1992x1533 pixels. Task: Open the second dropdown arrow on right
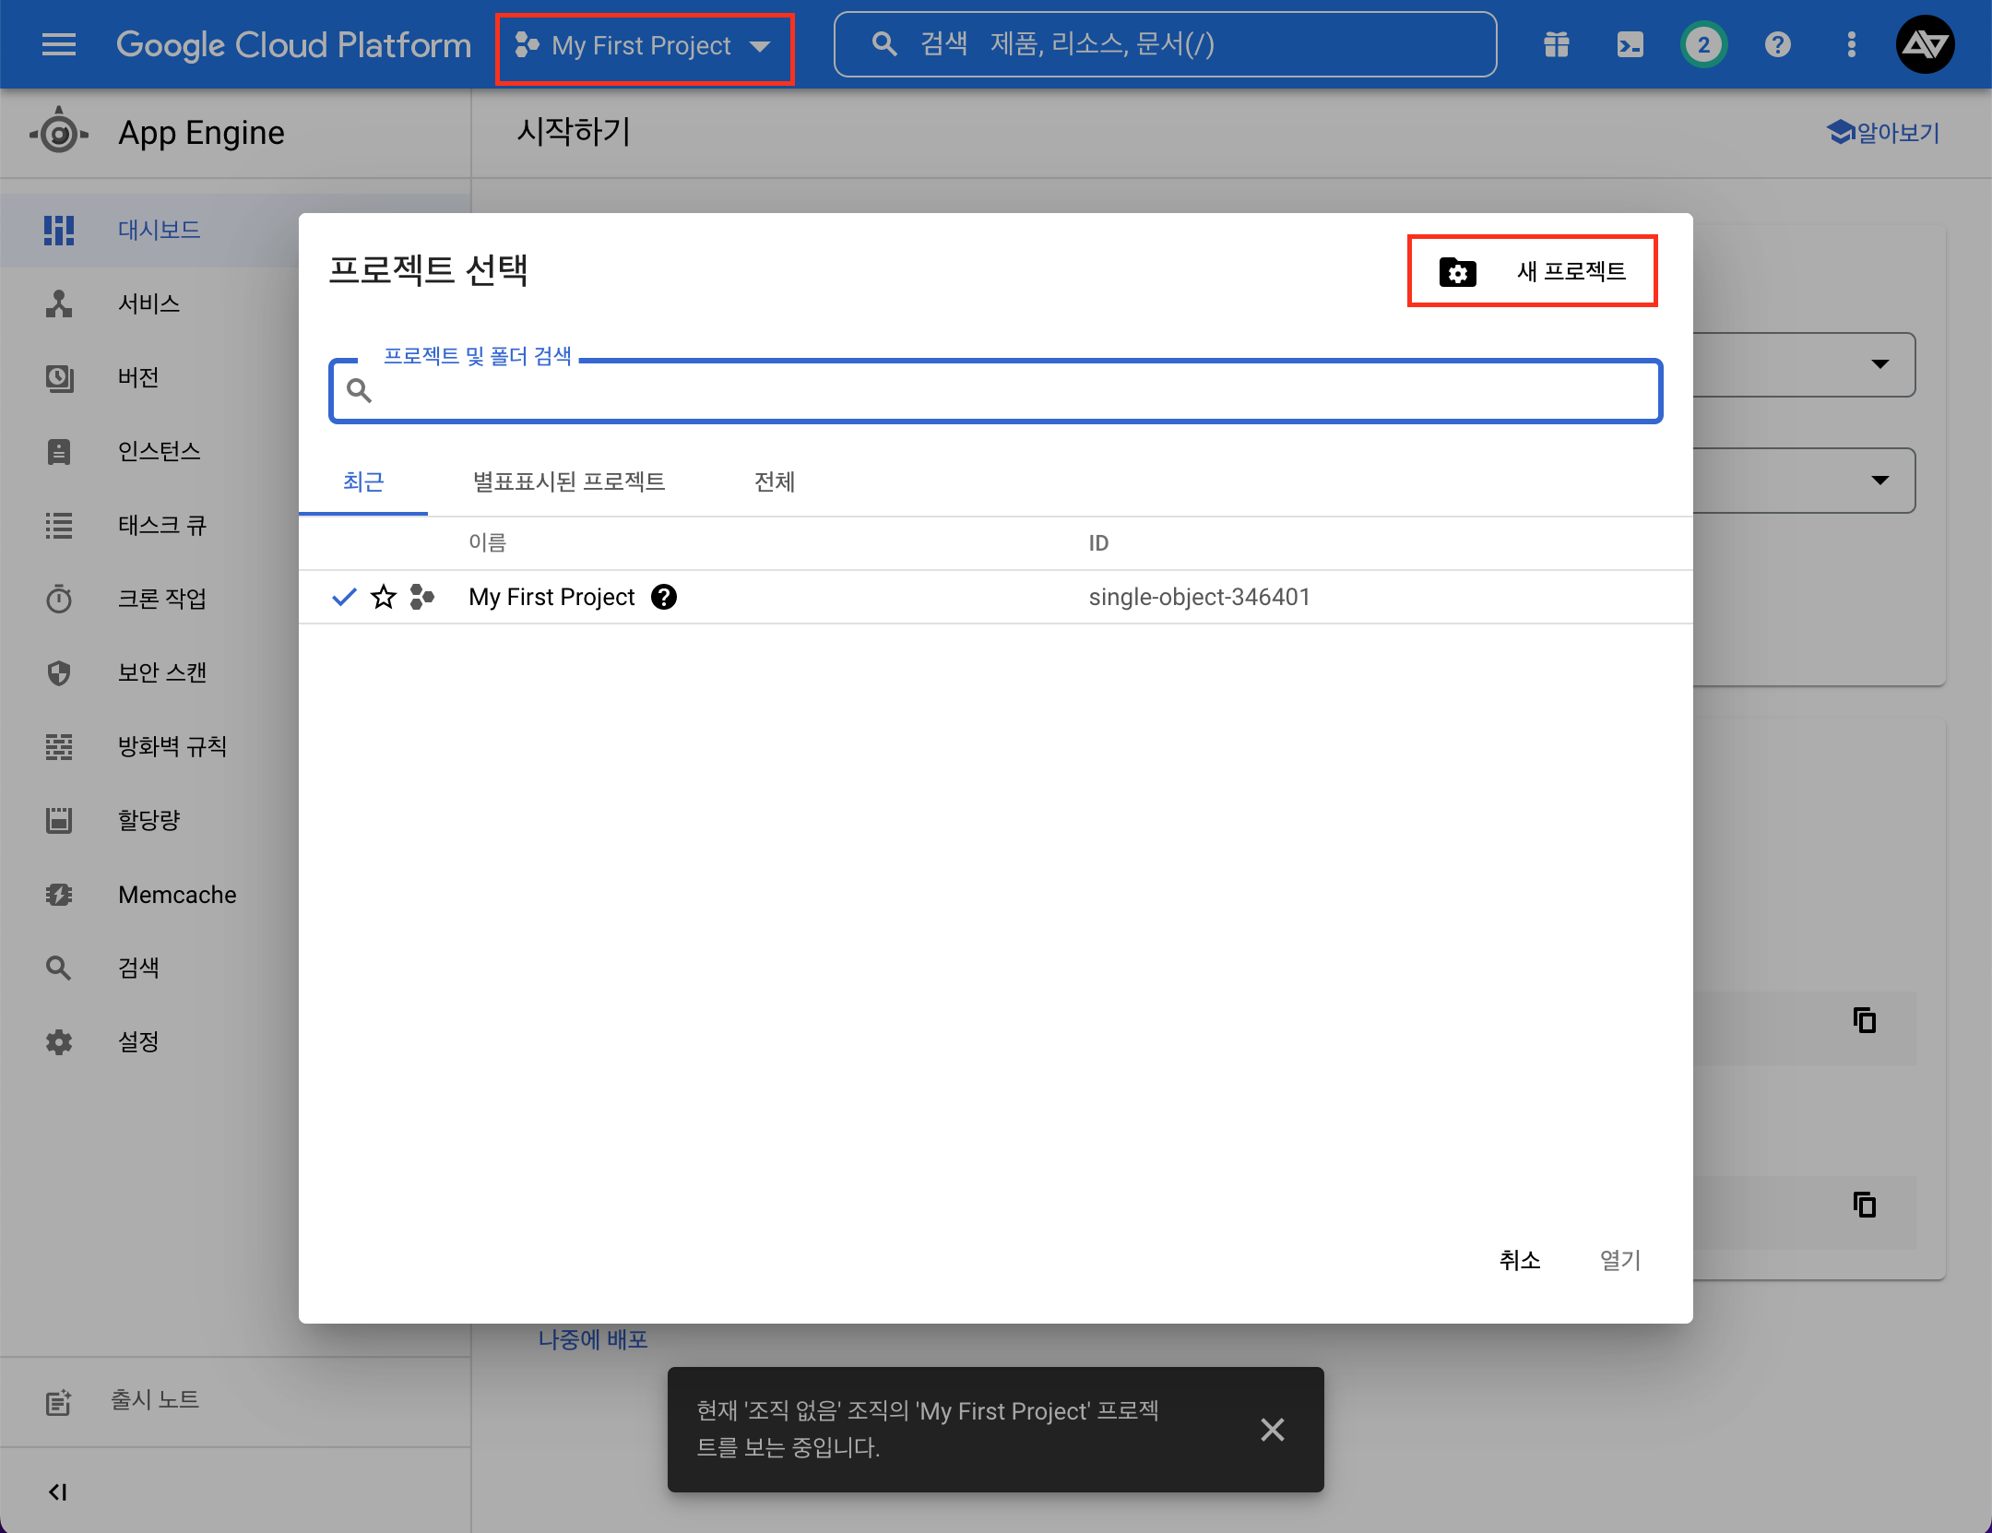click(1879, 481)
